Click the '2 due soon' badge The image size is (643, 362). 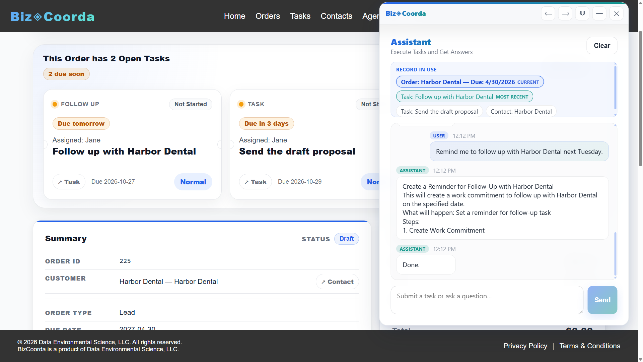(x=66, y=74)
